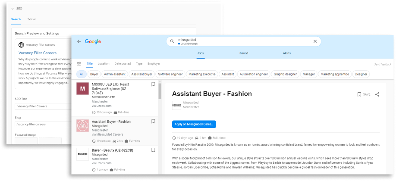Click the Buyer - Beauty Missguided logo thumbnail
Viewport: 396px width, 181px height.
82,154
